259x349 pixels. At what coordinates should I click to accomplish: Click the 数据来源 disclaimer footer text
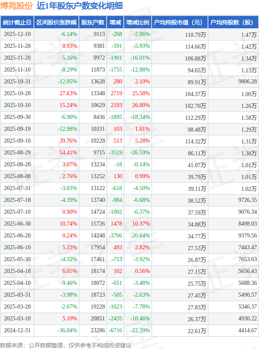66,345
